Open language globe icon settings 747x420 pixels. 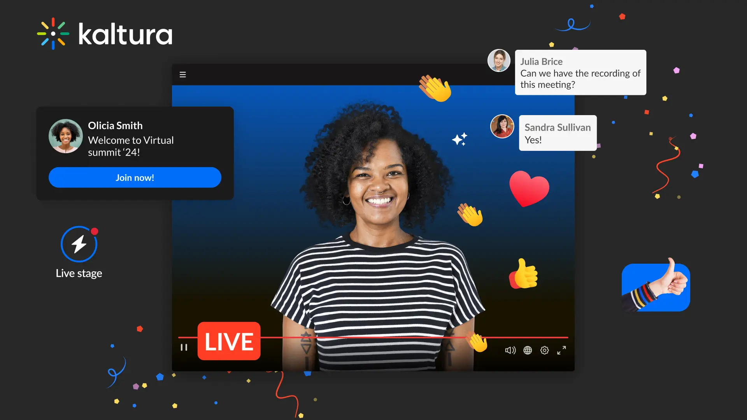[x=528, y=350]
